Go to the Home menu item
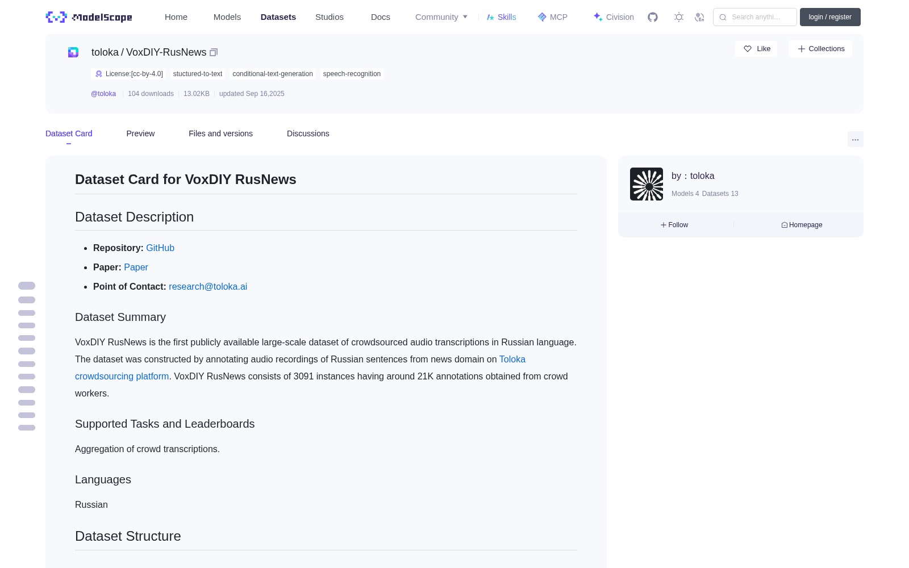 point(176,17)
